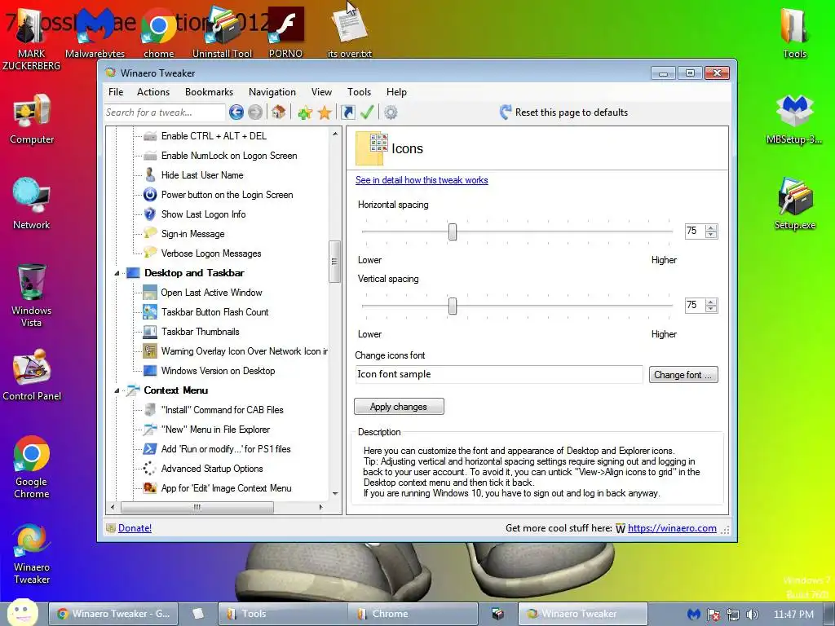This screenshot has height=626, width=835.
Task: Click the Control Panel desktop icon
Action: (x=32, y=376)
